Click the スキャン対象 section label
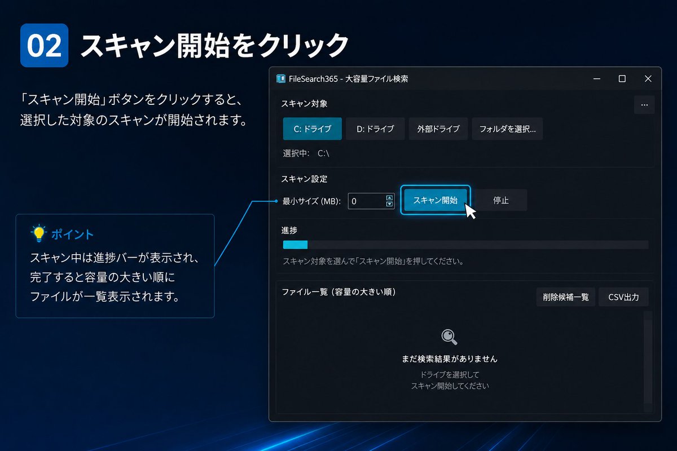This screenshot has width=677, height=451. pos(304,104)
